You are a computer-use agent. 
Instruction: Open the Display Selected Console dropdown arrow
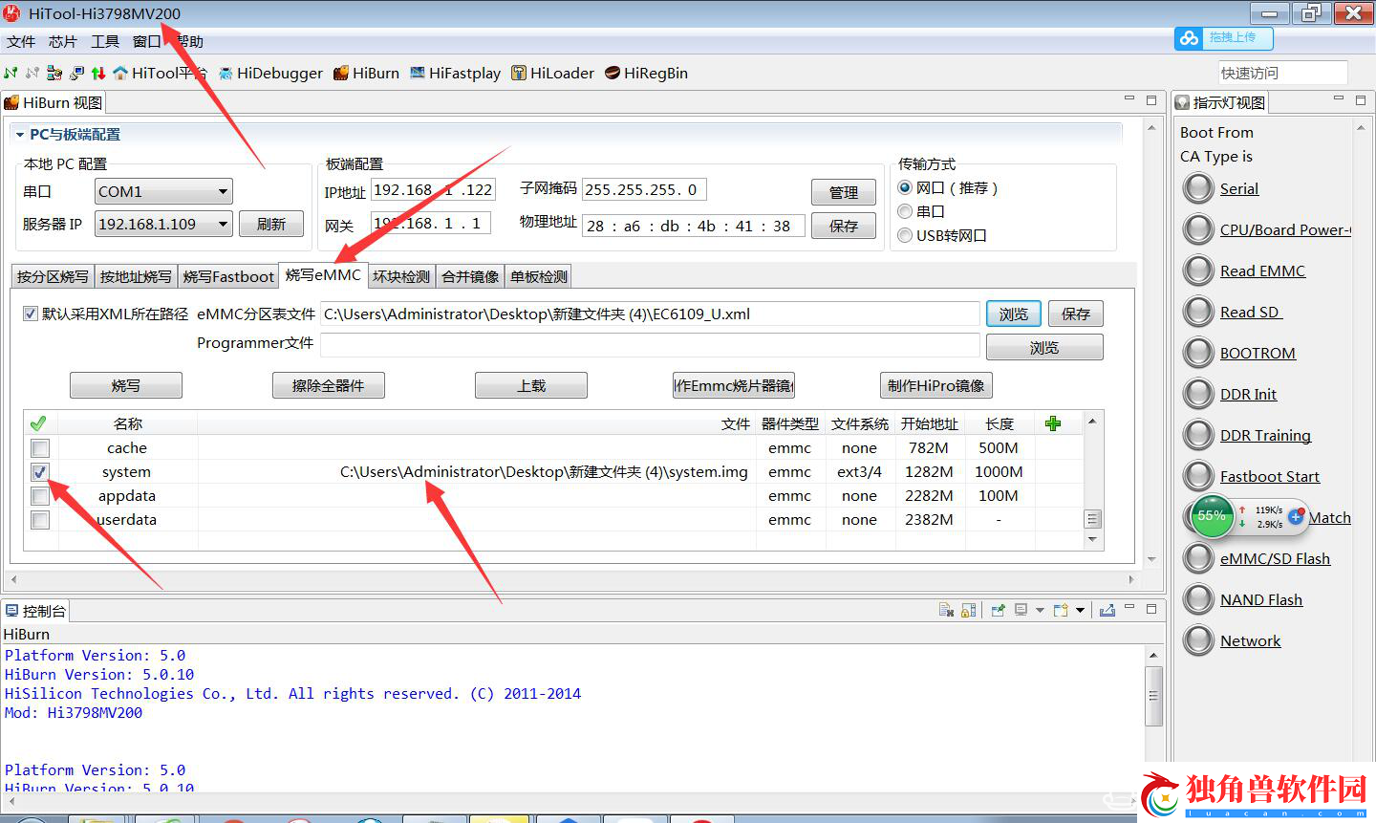1040,610
